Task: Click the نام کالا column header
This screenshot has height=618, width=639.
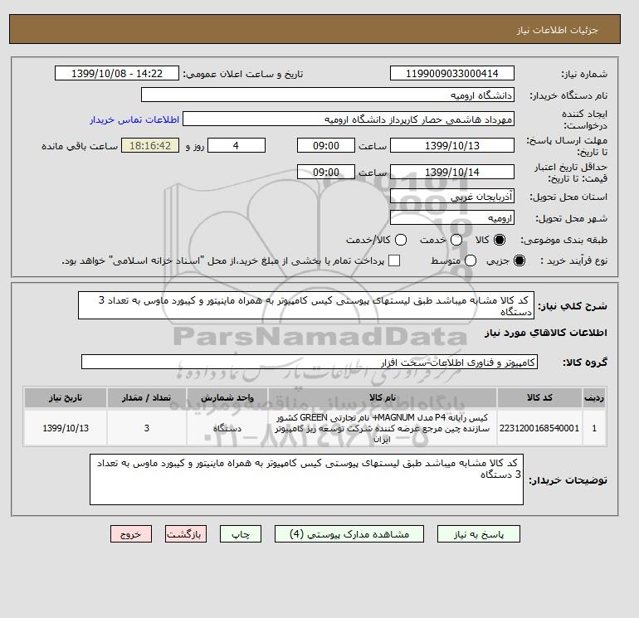Action: 383,397
